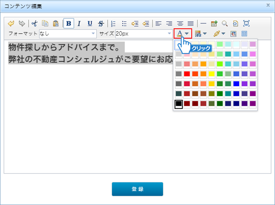Image resolution: width=275 pixels, height=205 pixels.
Task: Toggle bold formatting
Action: click(69, 24)
